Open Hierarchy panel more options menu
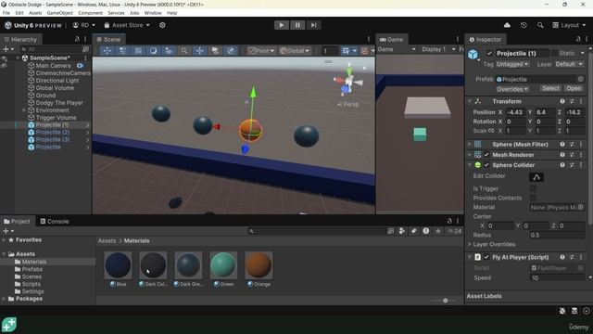This screenshot has height=334, width=593. pyautogui.click(x=85, y=39)
